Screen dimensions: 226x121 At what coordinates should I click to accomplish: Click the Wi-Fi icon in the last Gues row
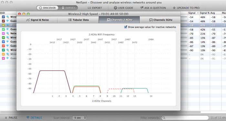pos(7,58)
